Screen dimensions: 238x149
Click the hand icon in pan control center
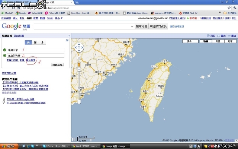click(79, 47)
